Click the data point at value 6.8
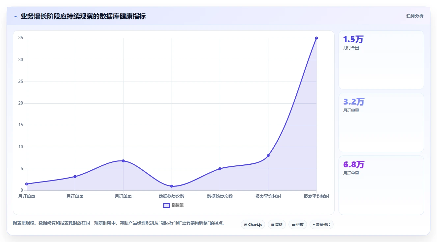 [x=123, y=161]
